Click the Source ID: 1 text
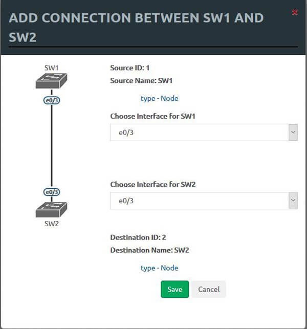This screenshot has height=329, width=307. 129,67
